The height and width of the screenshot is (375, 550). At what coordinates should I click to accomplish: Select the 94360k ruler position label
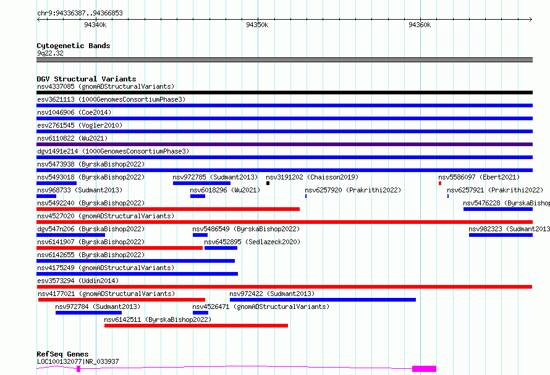pos(420,25)
